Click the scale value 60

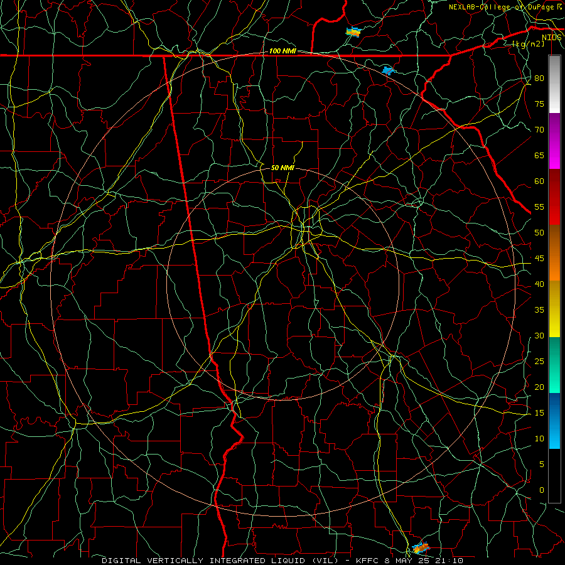[x=539, y=181]
